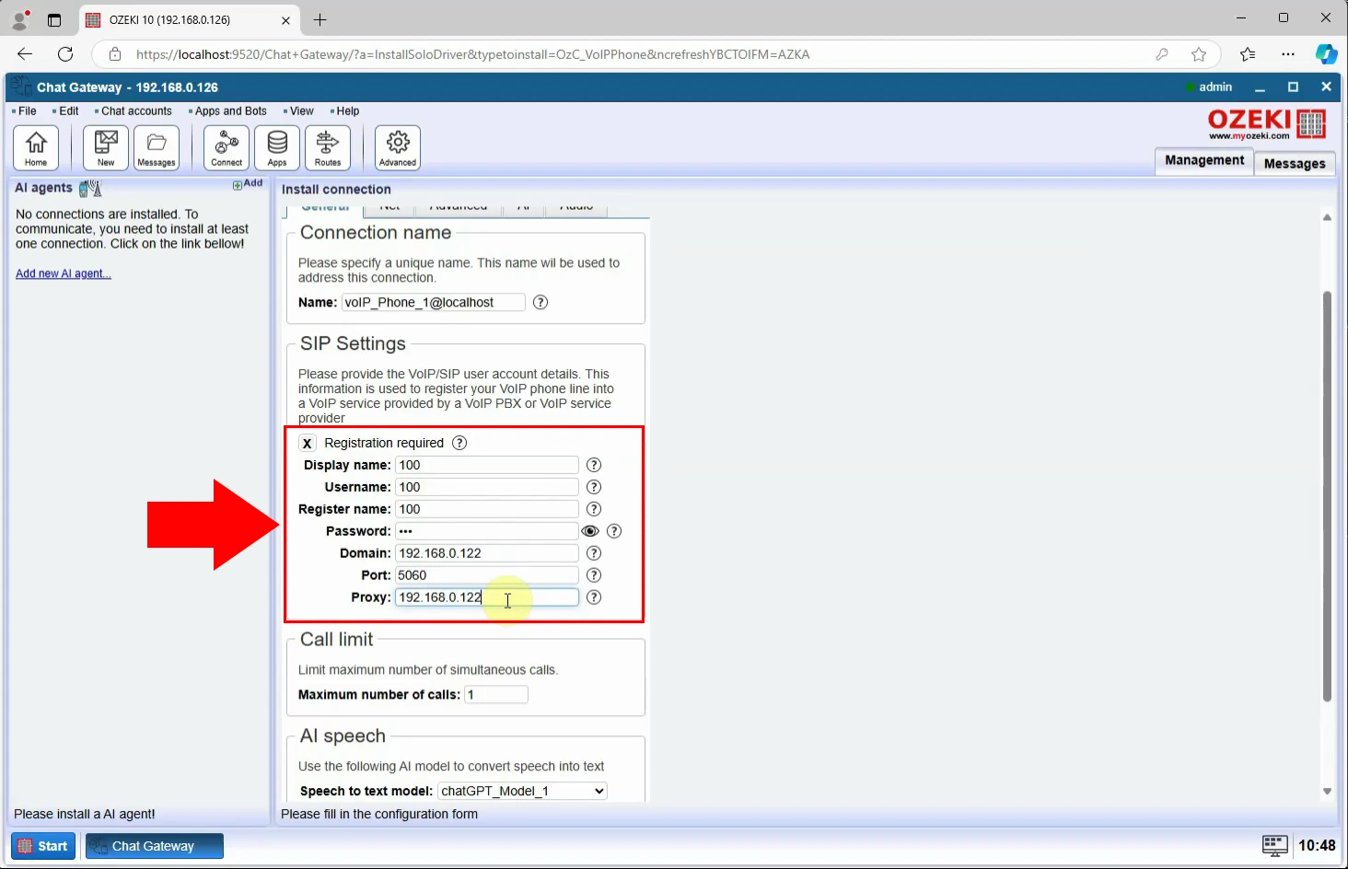Screen dimensions: 1348x869
Task: Click help icon beside Register name
Action: [594, 509]
